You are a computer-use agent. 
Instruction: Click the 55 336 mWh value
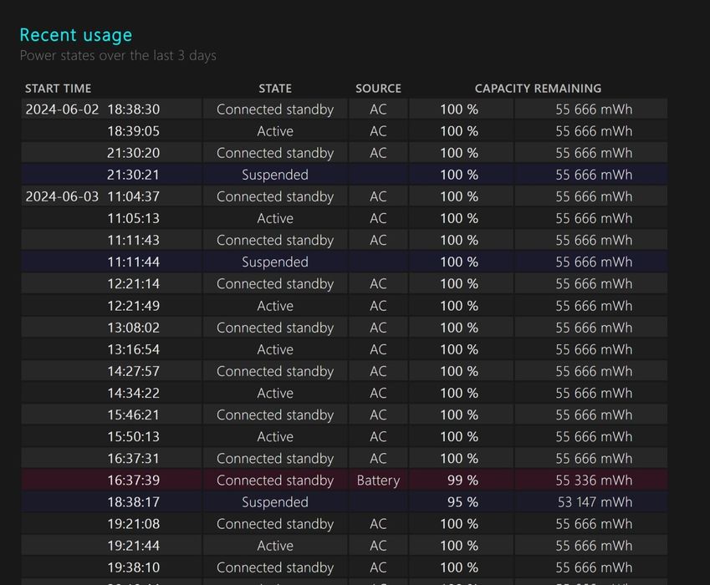594,480
